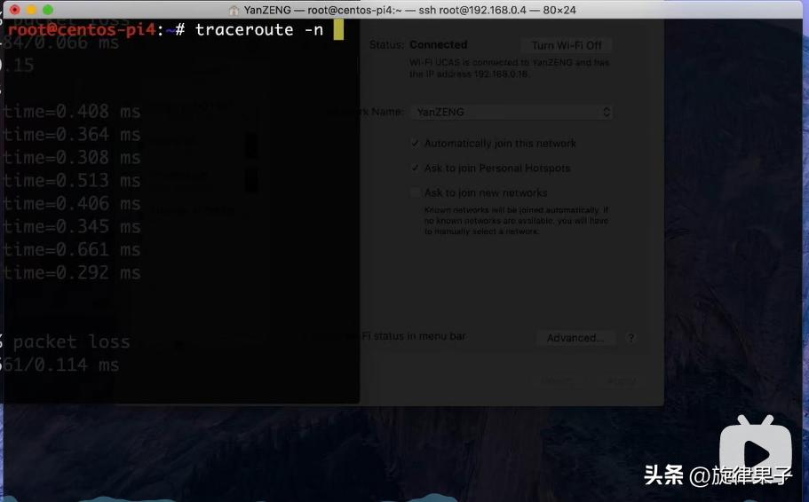The height and width of the screenshot is (502, 809).
Task: Click the Status: Connected text in Network window
Action: [x=418, y=45]
